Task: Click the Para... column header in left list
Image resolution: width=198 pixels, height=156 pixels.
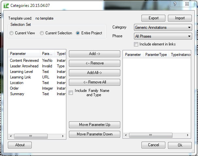Action: click(x=47, y=54)
